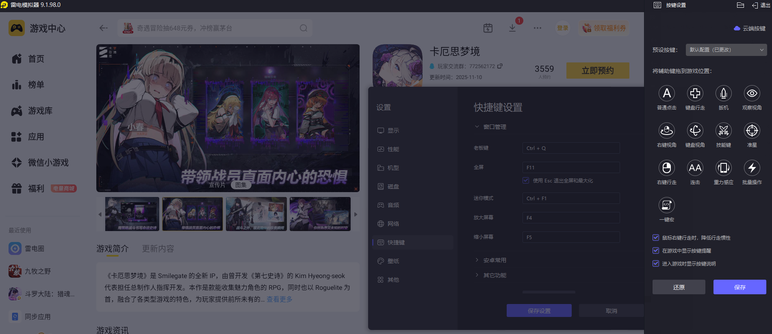
Task: Click the 雷电圈 recent app icon
Action: 15,248
